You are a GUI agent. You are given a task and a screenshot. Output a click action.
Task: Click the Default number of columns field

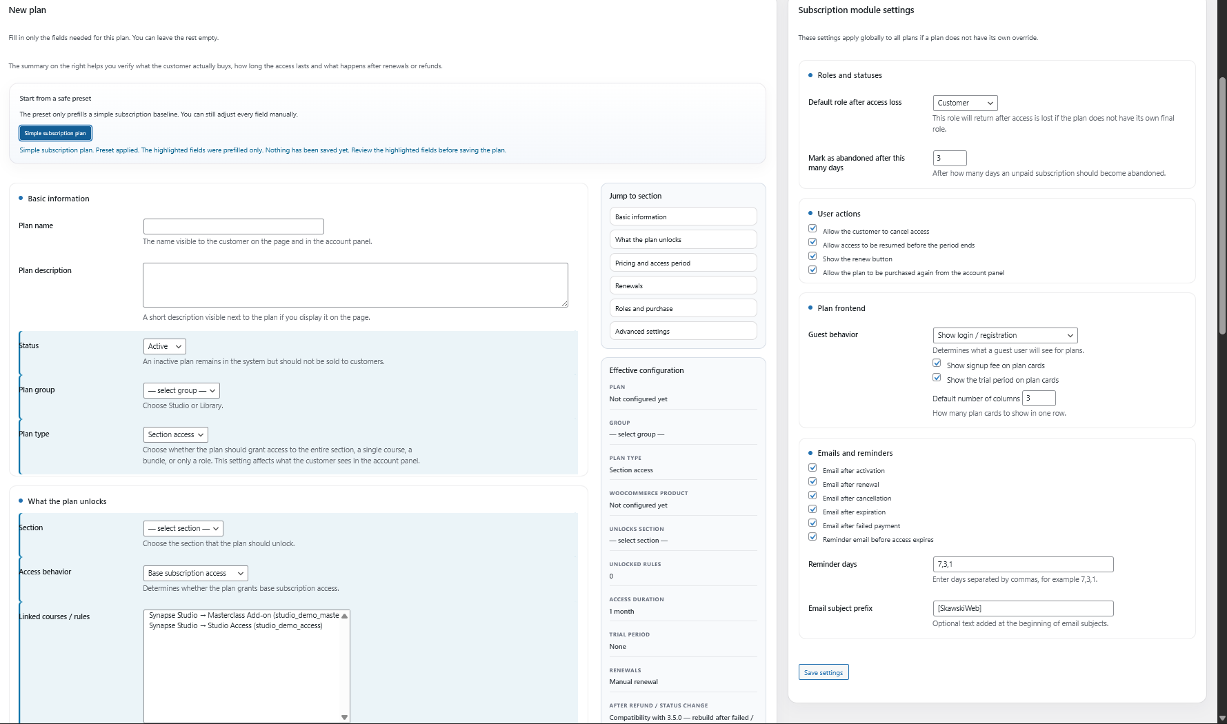[1039, 398]
